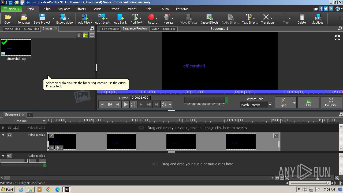
Task: Select officershall.jpg thumbnail in bin
Action: coord(16,47)
